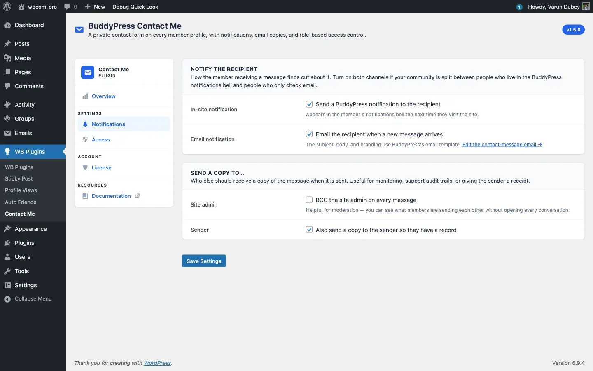Viewport: 593px width, 371px height.
Task: Click the Comments bubble icon in sidebar
Action: [7, 86]
